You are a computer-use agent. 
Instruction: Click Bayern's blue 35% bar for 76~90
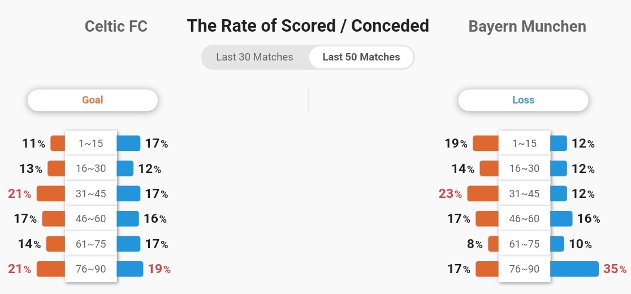point(574,269)
